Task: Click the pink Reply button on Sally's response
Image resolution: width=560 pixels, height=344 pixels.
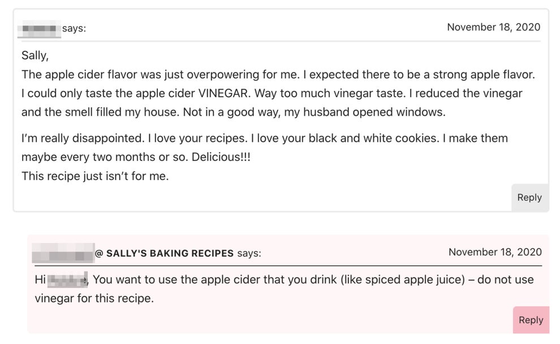Action: pos(531,319)
